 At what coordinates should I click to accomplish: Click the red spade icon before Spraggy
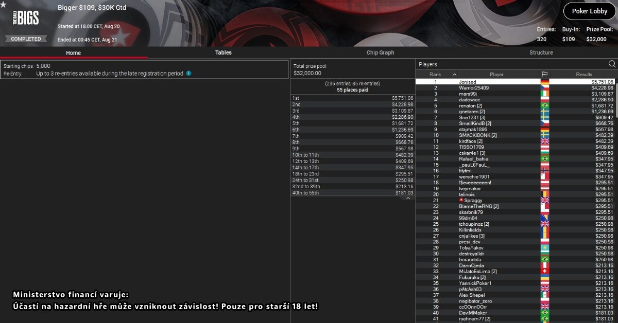coord(461,201)
